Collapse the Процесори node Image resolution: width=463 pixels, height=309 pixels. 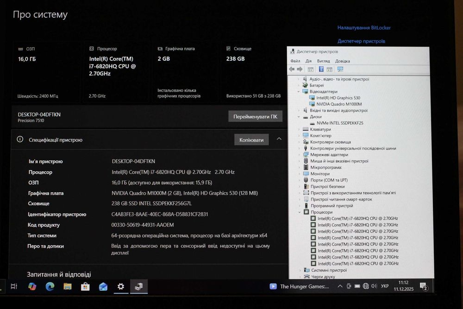point(300,212)
